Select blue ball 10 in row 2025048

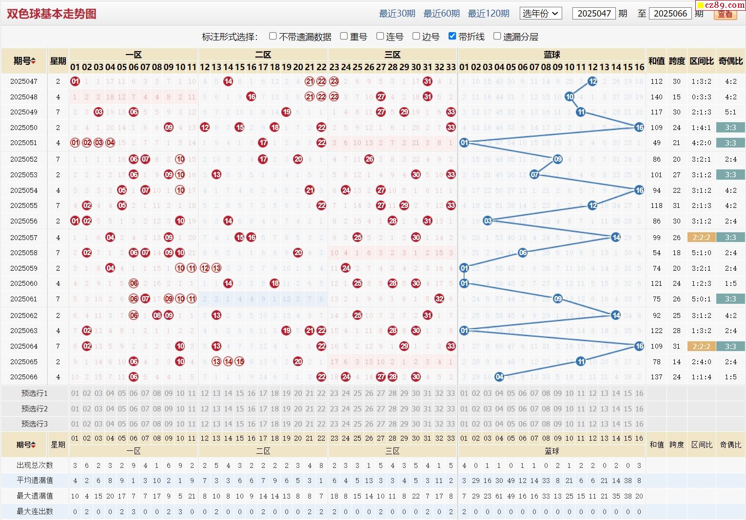coord(569,97)
